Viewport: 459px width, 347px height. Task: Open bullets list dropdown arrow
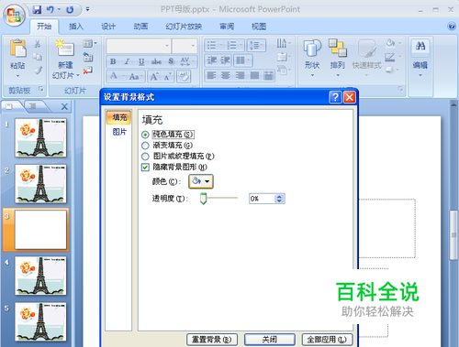click(220, 46)
